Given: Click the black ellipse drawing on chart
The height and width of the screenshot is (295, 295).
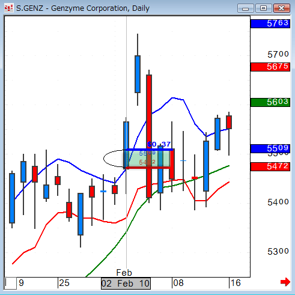Looking at the screenshot, I should pyautogui.click(x=115, y=159).
